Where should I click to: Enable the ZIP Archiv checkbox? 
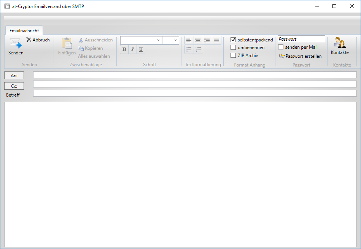pyautogui.click(x=233, y=55)
